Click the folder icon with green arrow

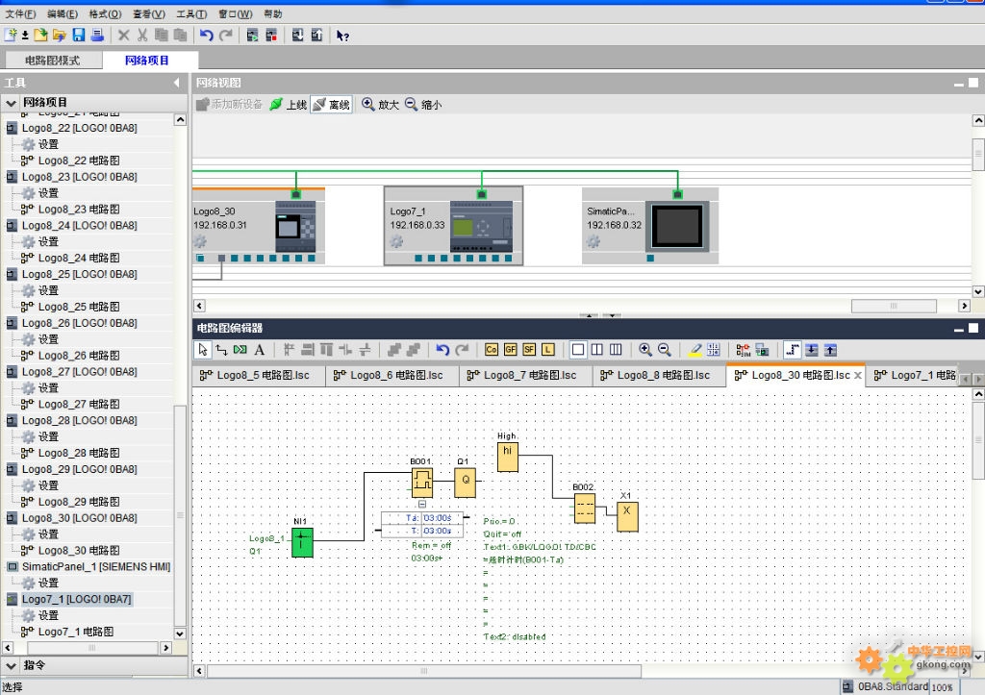point(40,36)
